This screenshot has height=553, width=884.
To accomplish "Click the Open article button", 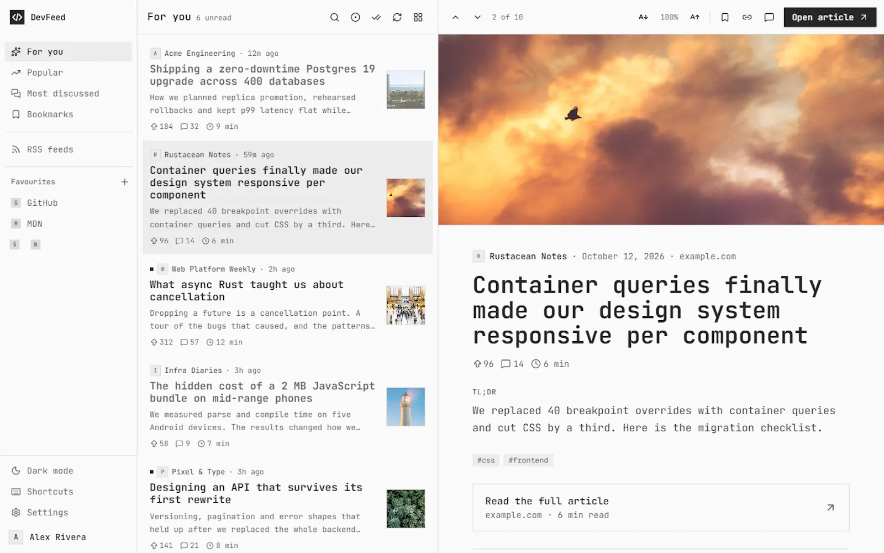I will 830,17.
